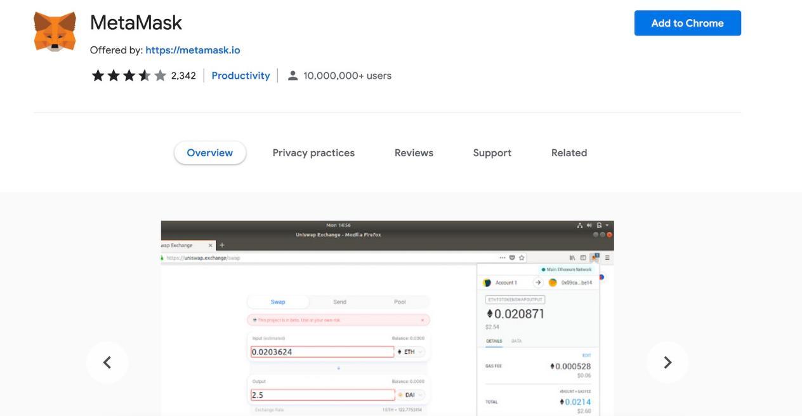Click the "Offered by:" label

coord(116,50)
